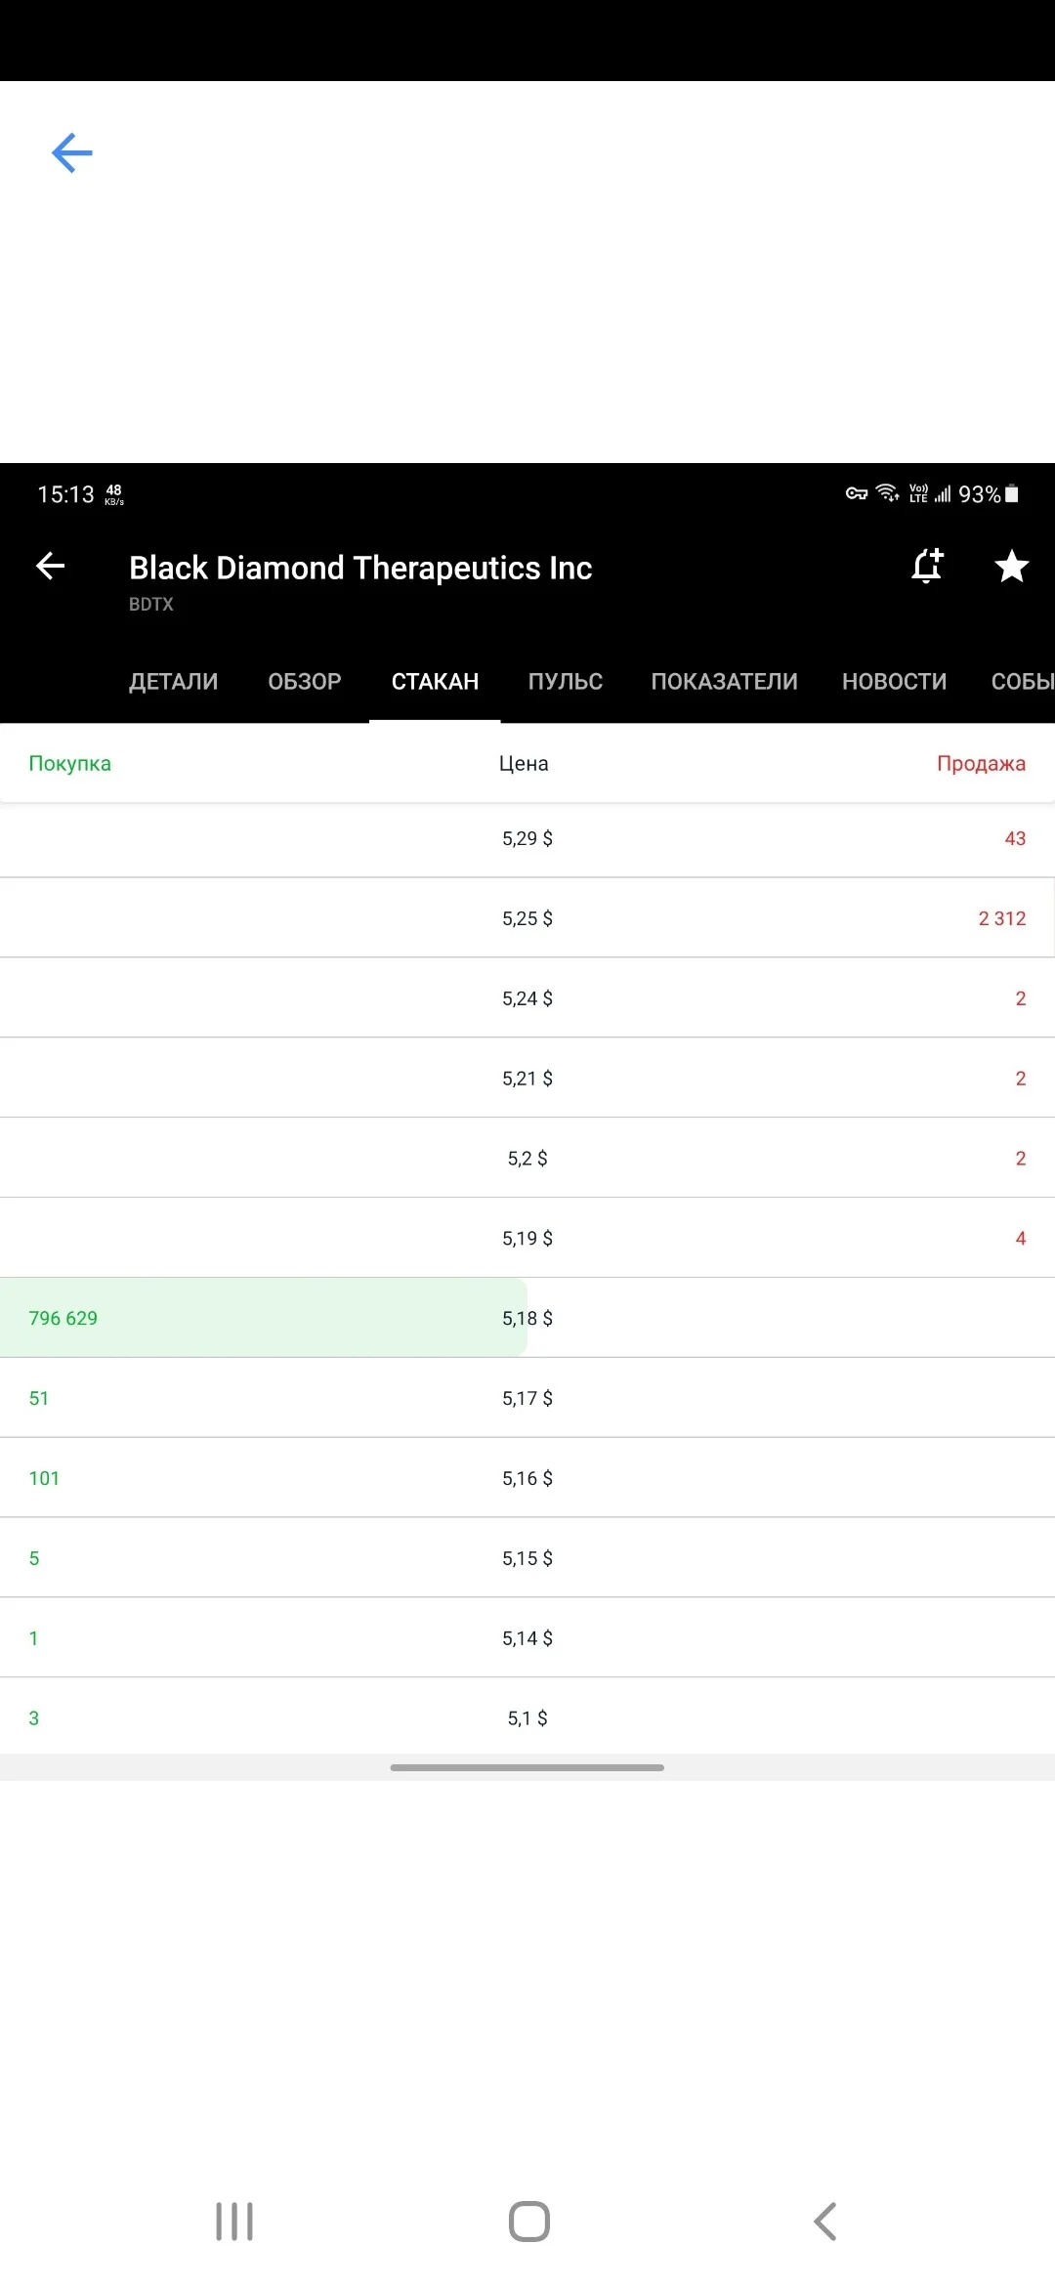Tap the gesture handle bar below the order book
Image resolution: width=1055 pixels, height=2286 pixels.
527,1767
